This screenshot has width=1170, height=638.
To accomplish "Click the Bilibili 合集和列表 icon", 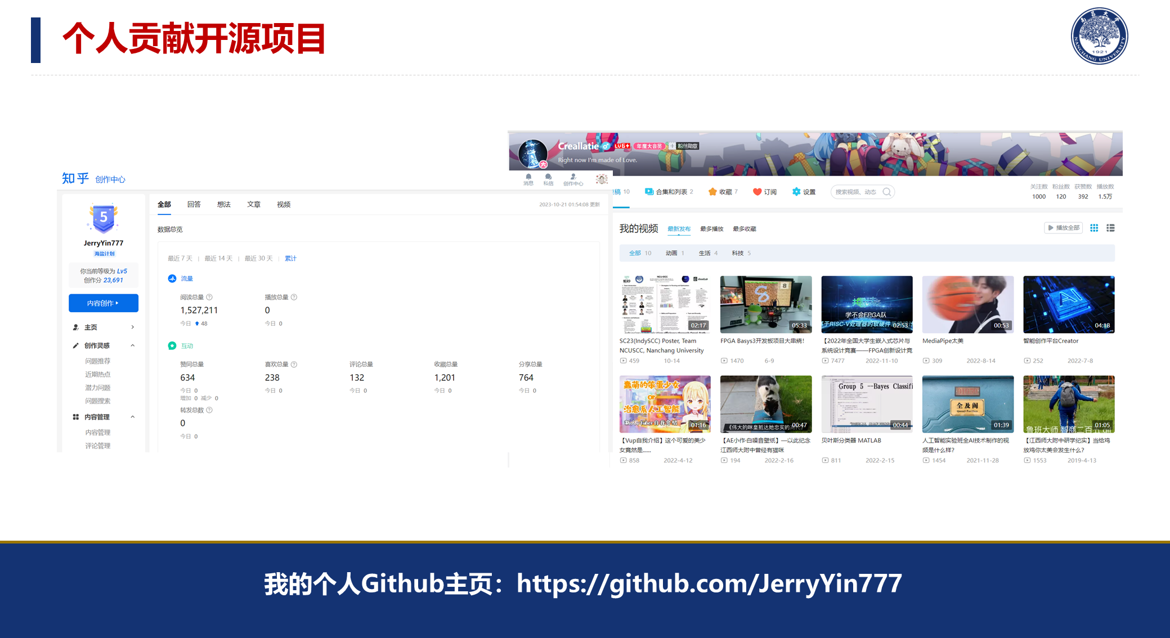I will coord(649,192).
